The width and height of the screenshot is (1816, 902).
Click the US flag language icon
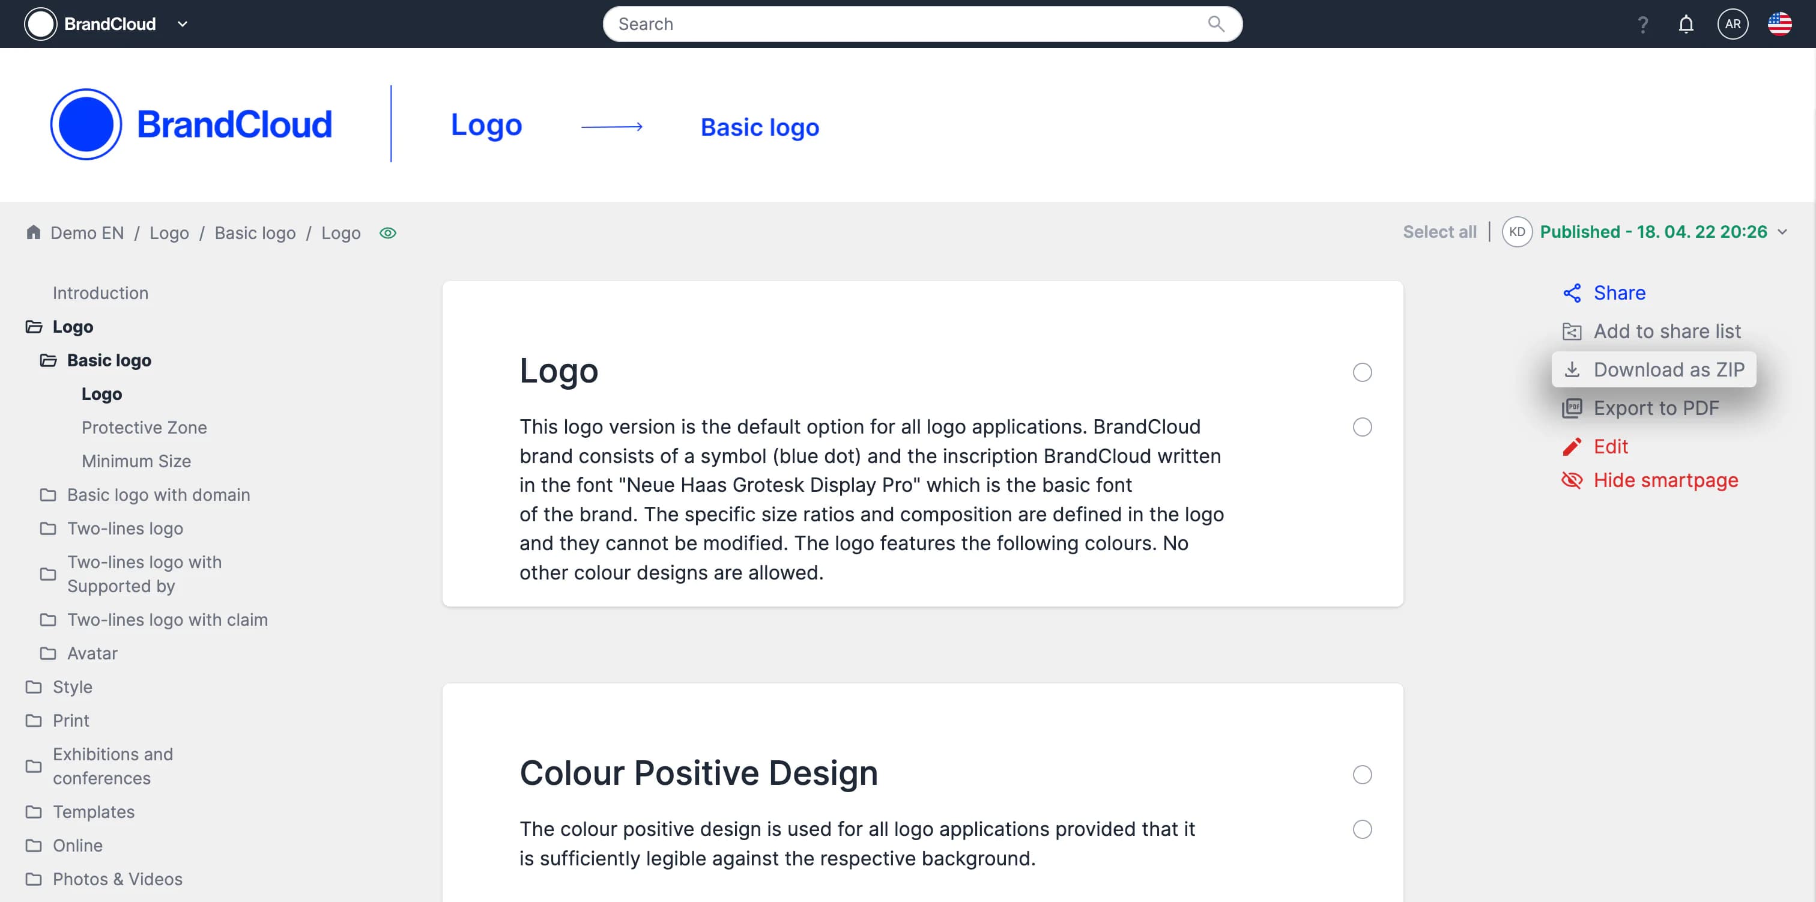[1779, 25]
